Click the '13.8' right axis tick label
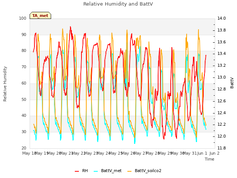Image resolution: width=237 pixels, height=178 pixels. 221,30
